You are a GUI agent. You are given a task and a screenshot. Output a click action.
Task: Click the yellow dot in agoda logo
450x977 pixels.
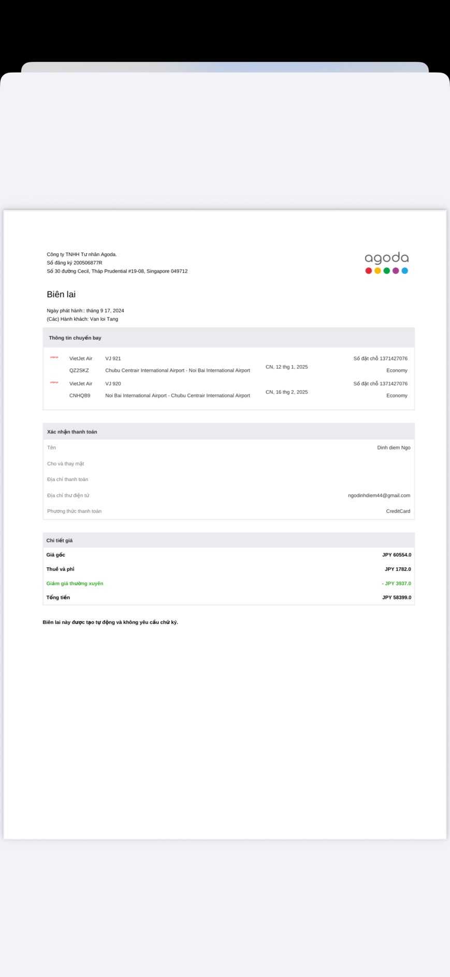(378, 271)
